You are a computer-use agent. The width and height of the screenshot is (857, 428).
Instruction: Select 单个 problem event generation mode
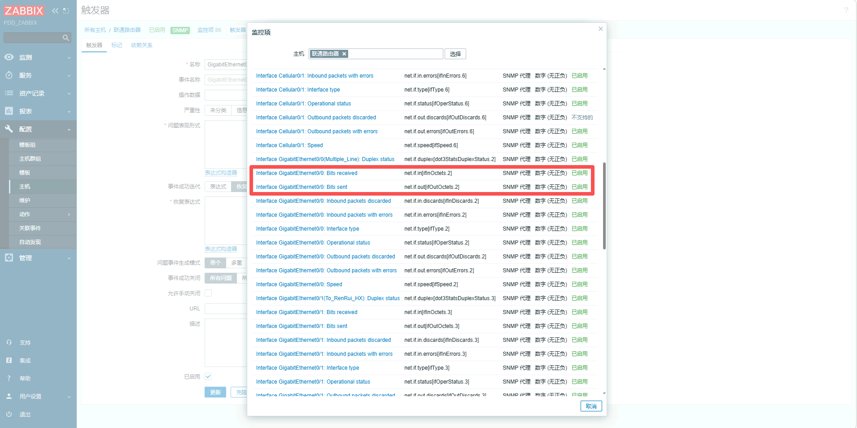click(x=215, y=263)
